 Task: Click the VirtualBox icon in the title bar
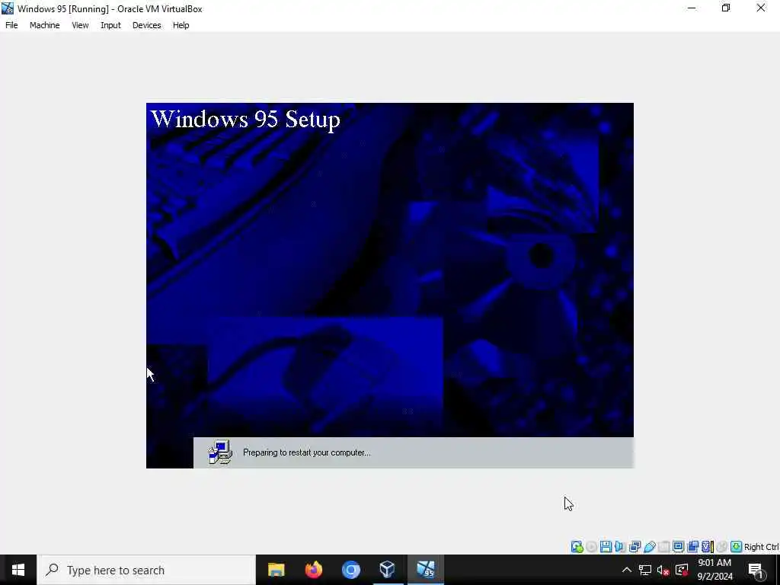click(8, 8)
